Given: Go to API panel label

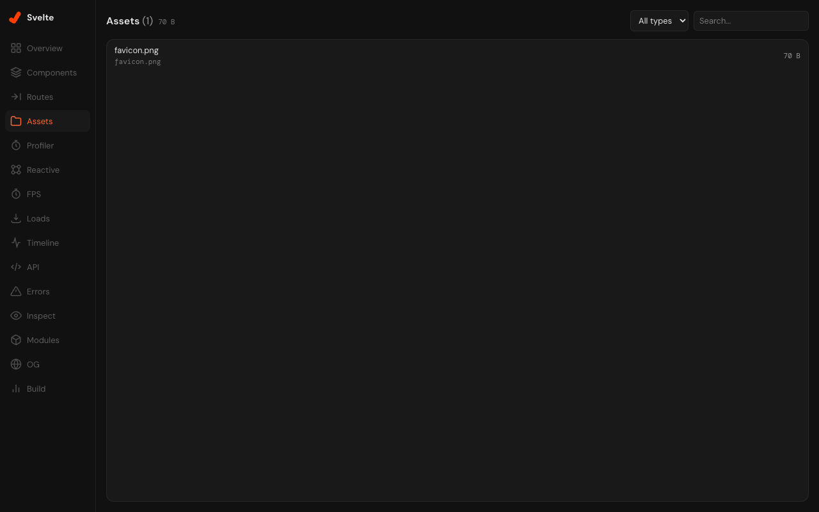Looking at the screenshot, I should (33, 267).
